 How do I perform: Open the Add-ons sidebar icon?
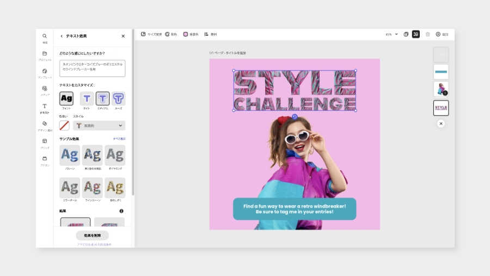45,159
